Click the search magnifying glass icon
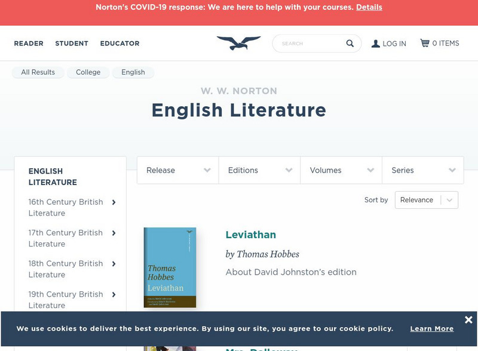The image size is (478, 351). pyautogui.click(x=350, y=44)
